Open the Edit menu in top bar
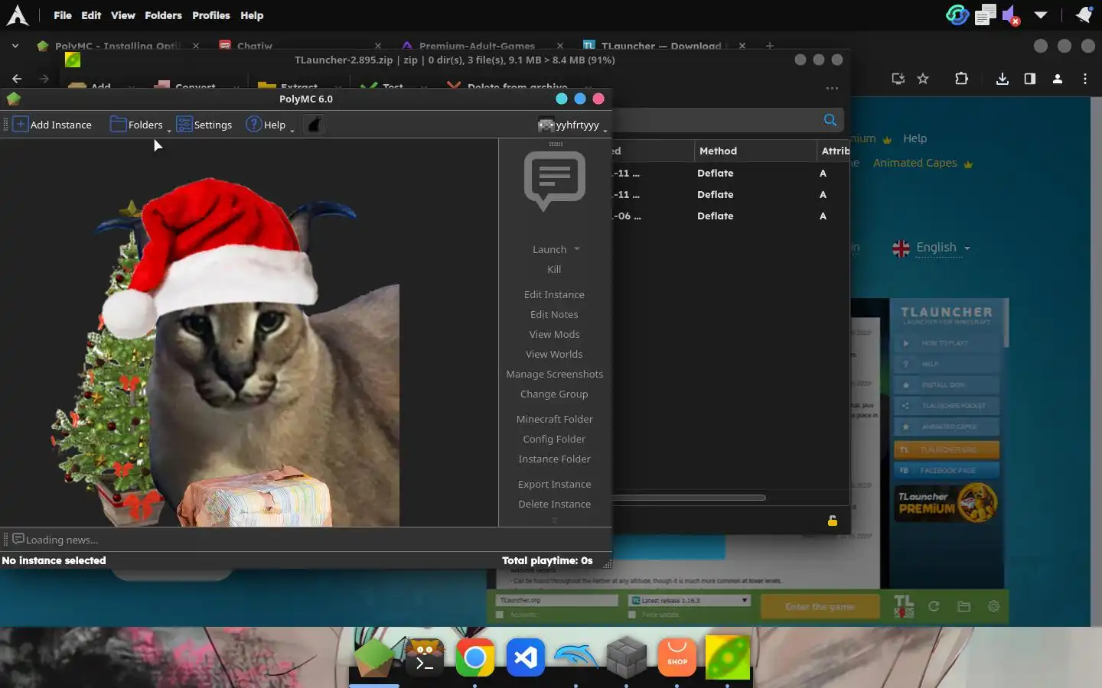Image resolution: width=1102 pixels, height=688 pixels. [x=91, y=15]
